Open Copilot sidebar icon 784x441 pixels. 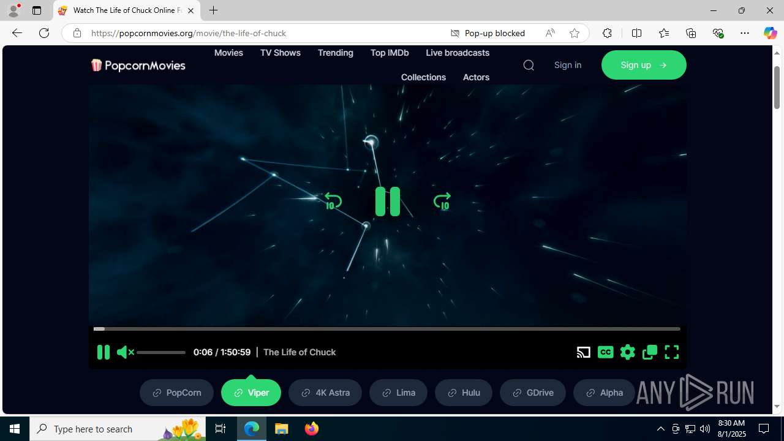pyautogui.click(x=770, y=33)
